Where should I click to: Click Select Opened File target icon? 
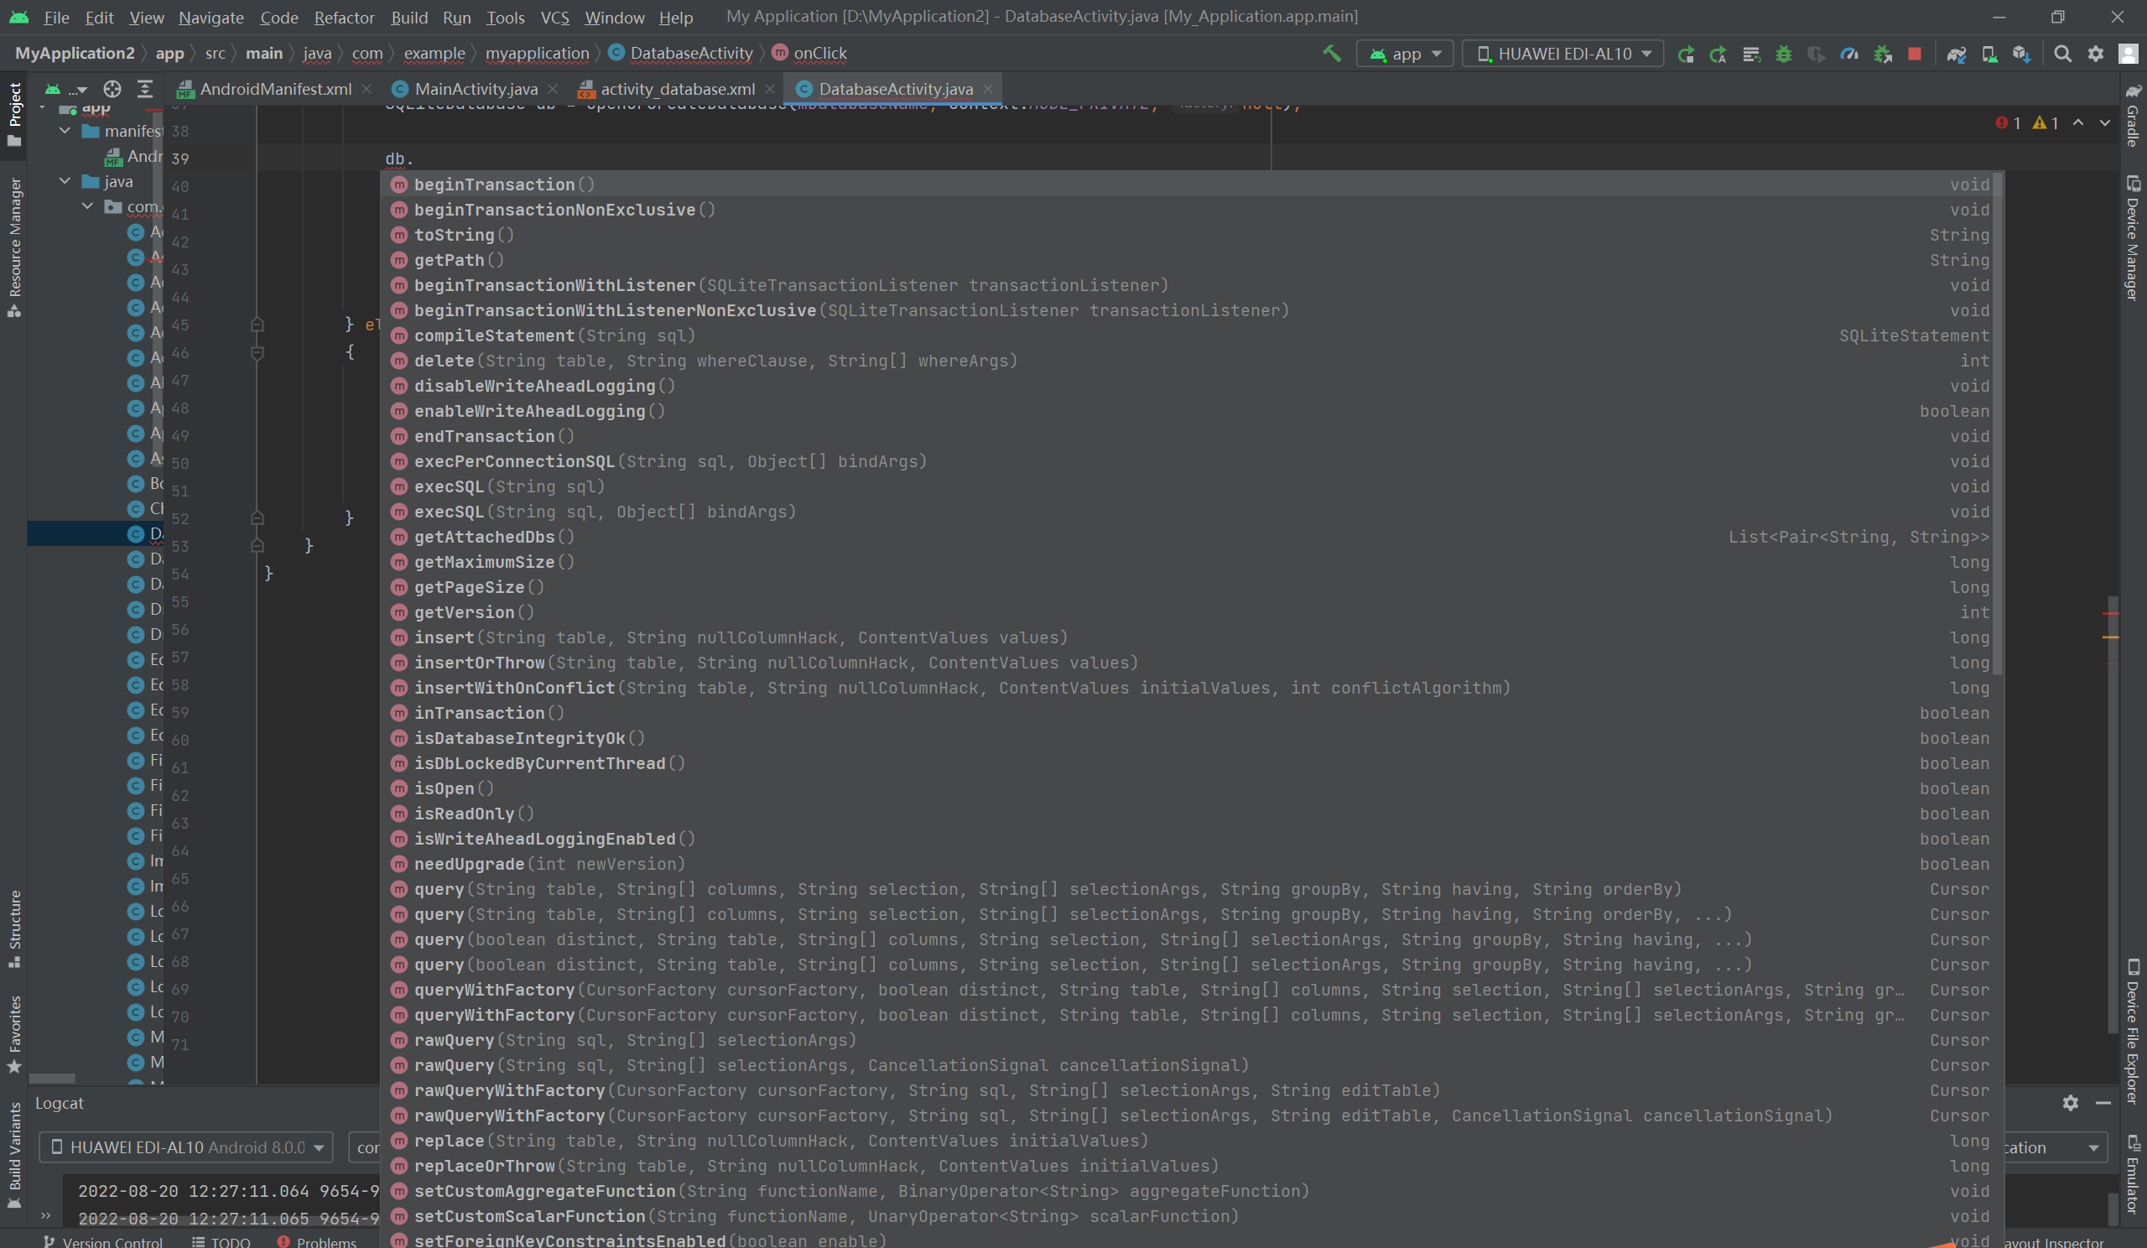[112, 89]
